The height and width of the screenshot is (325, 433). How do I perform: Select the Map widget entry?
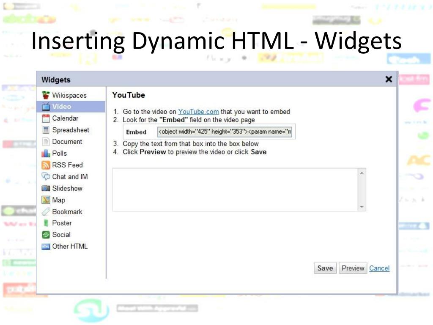pyautogui.click(x=58, y=200)
